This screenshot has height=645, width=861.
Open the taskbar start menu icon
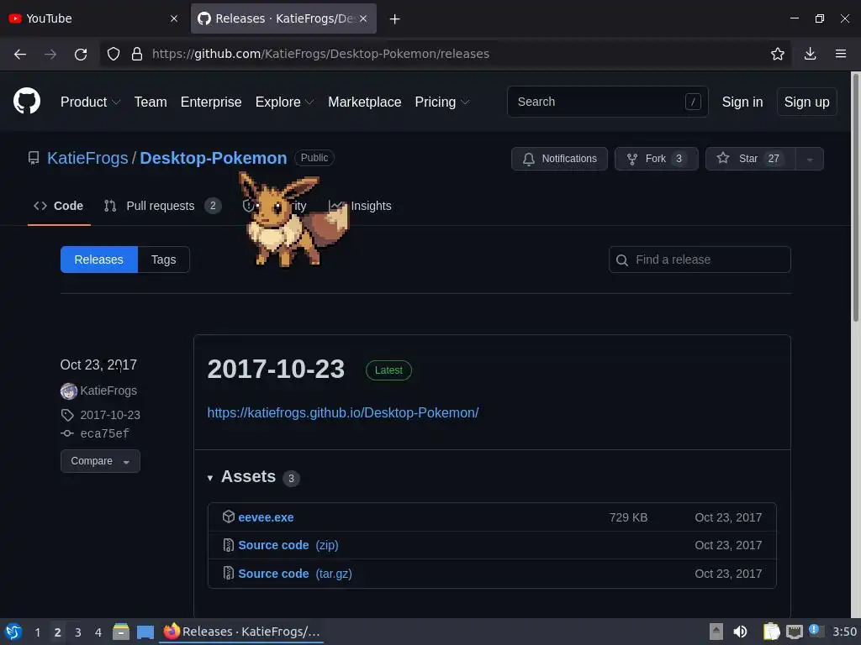coord(13,632)
